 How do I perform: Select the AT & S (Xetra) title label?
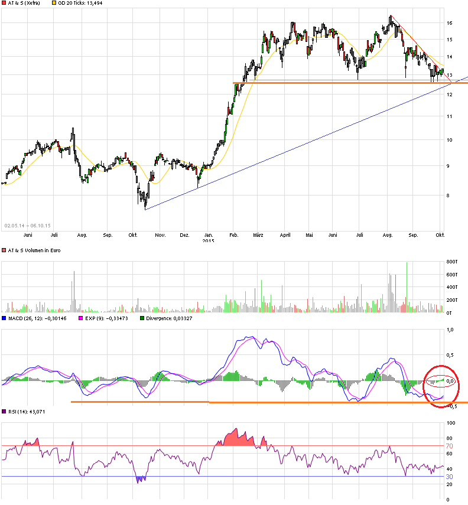(25, 4)
